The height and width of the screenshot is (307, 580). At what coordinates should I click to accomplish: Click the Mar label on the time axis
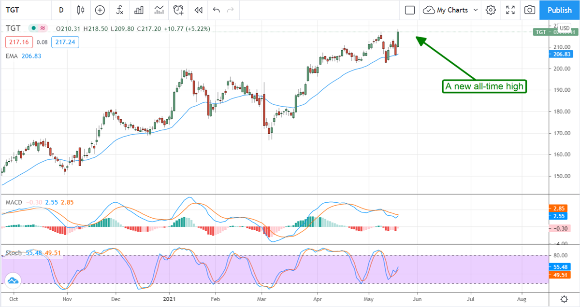pos(262,299)
